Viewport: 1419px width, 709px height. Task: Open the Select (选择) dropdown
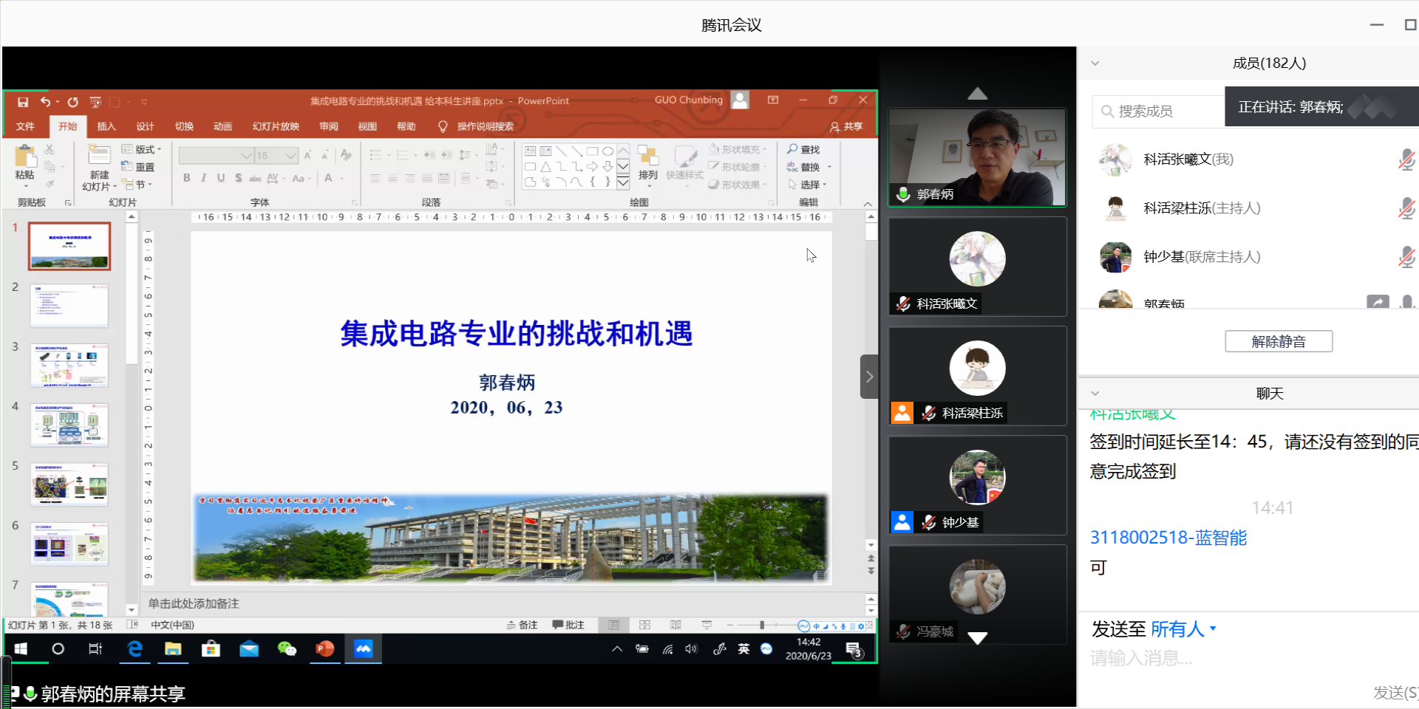807,185
